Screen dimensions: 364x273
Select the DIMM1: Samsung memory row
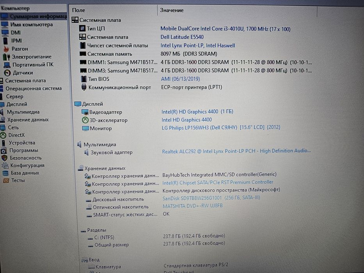[196, 62]
